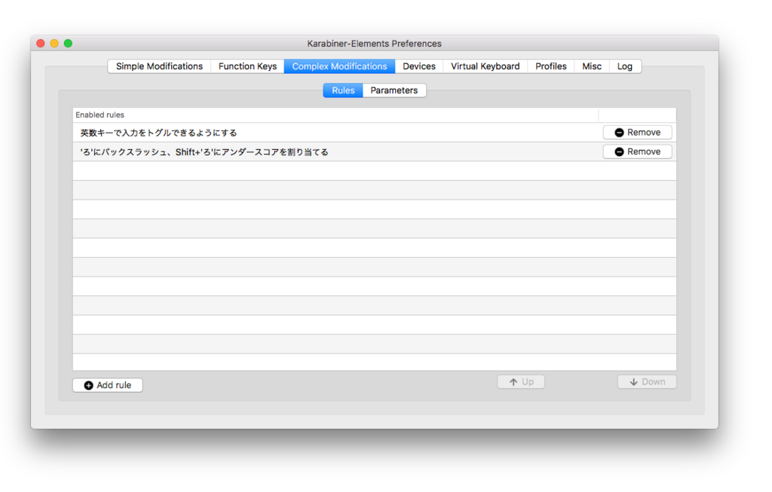Switch to the Simple Modifications tab
Viewport: 772px width, 492px height.
(159, 66)
